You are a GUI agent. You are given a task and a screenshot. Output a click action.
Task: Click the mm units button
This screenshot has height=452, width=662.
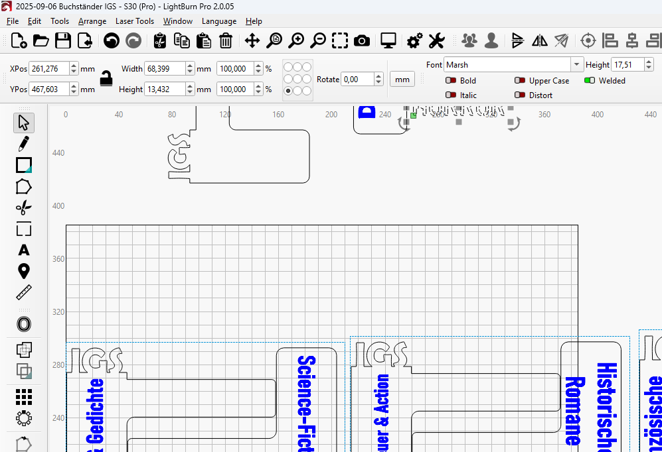pyautogui.click(x=402, y=80)
